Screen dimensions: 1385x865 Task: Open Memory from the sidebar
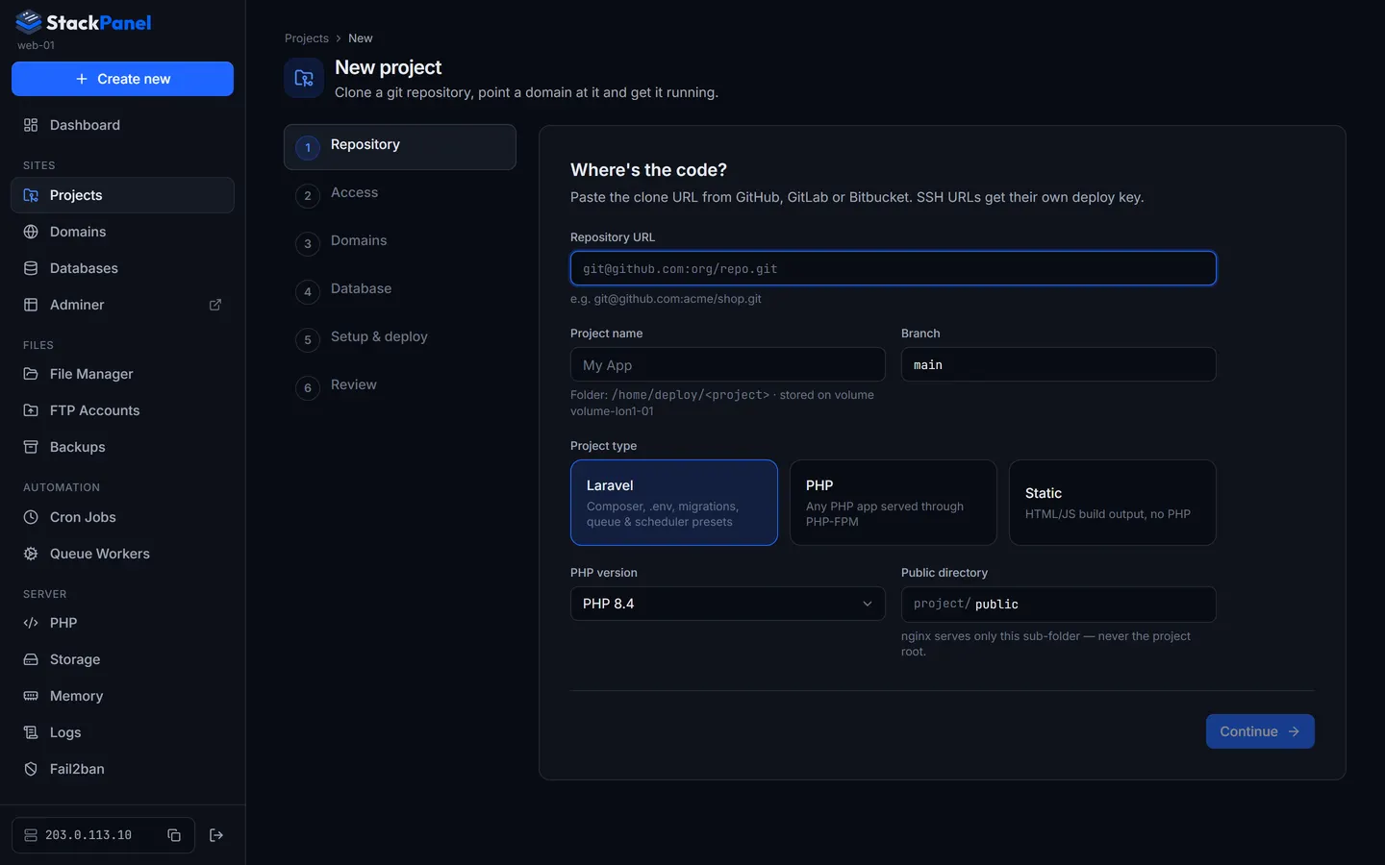pyautogui.click(x=122, y=696)
